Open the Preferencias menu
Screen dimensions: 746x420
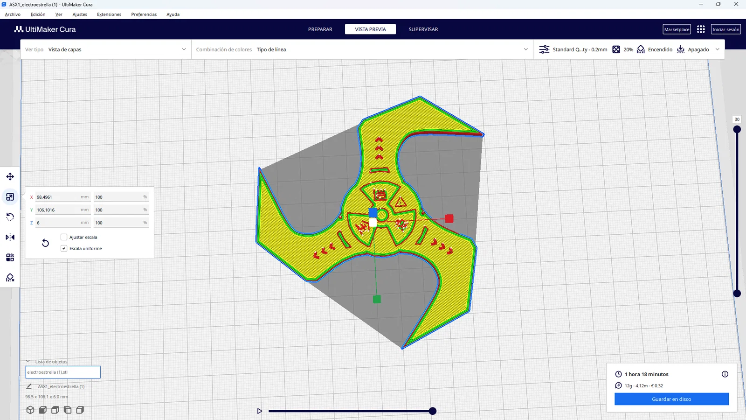click(144, 14)
